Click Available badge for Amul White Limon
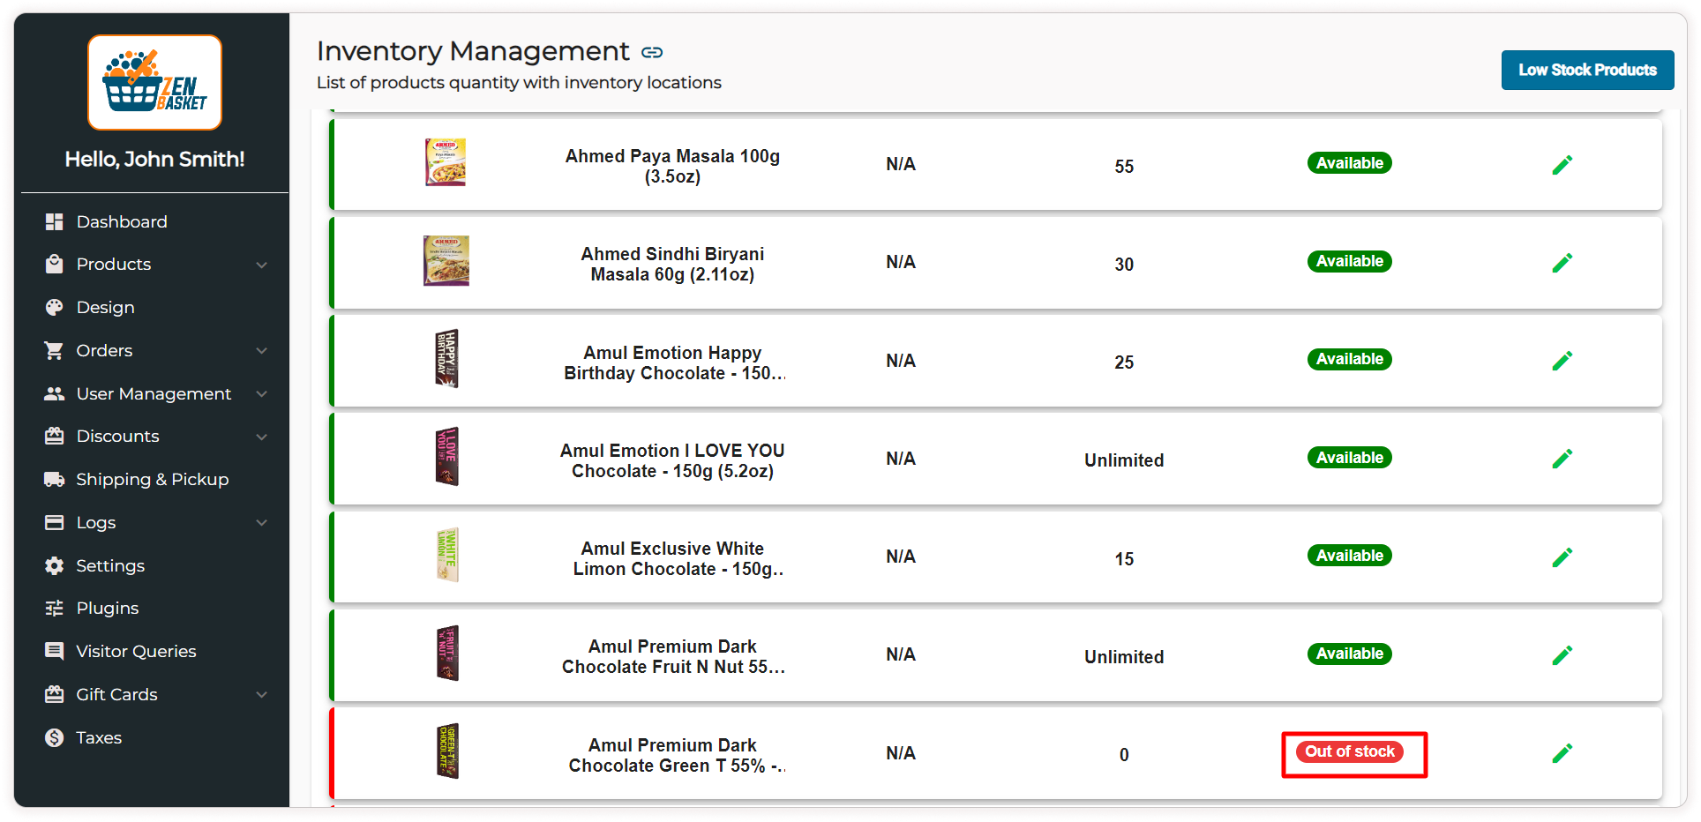The width and height of the screenshot is (1701, 822). (x=1349, y=556)
